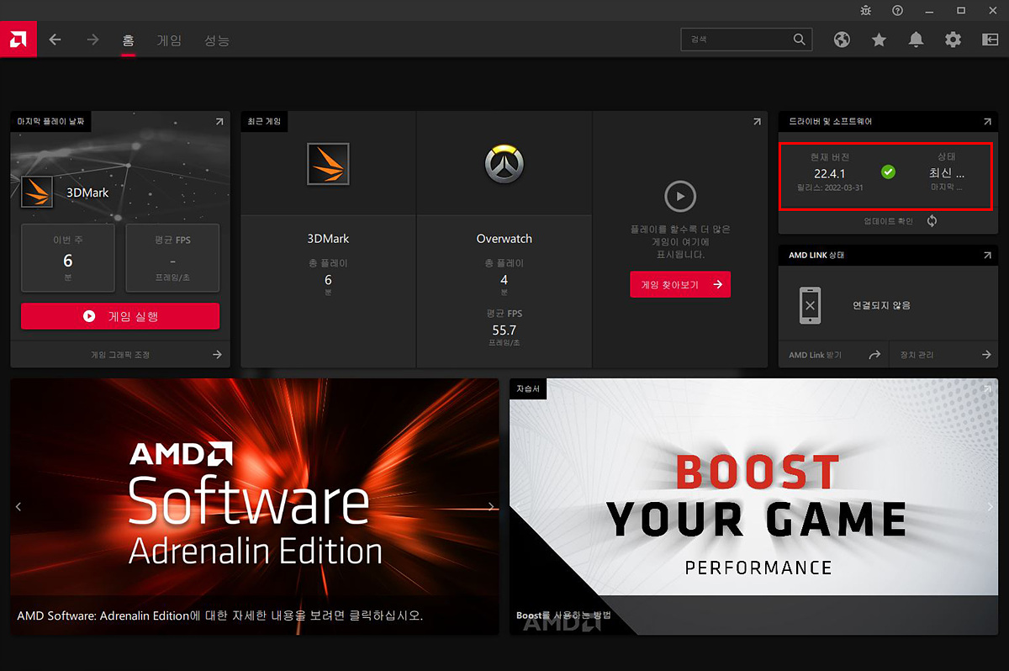This screenshot has height=671, width=1009.
Task: Expand the driver and software panel
Action: [x=987, y=122]
